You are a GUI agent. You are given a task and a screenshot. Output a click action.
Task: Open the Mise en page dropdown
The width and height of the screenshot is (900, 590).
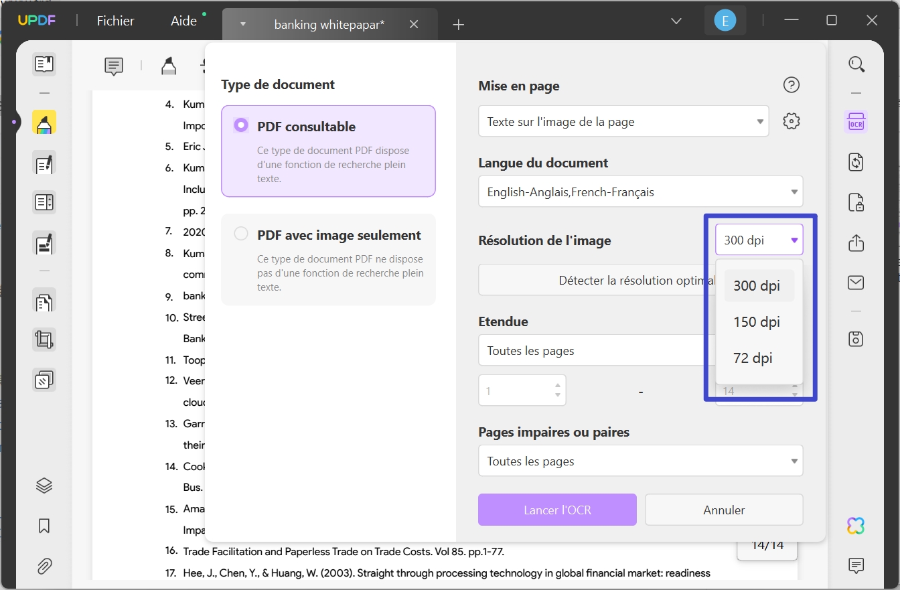tap(623, 121)
